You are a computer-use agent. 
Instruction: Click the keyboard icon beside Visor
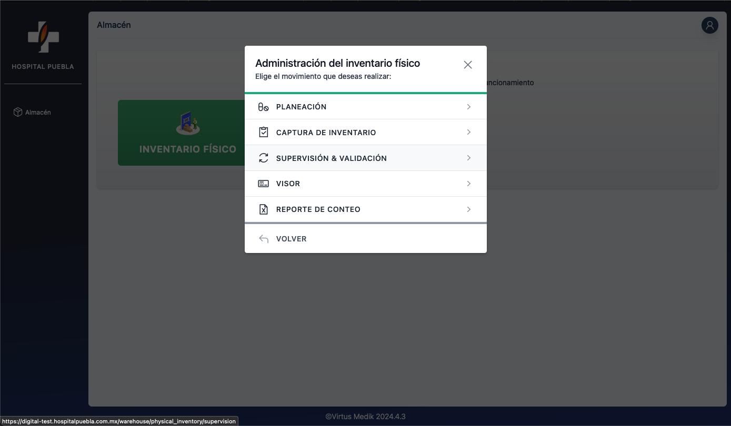(263, 184)
